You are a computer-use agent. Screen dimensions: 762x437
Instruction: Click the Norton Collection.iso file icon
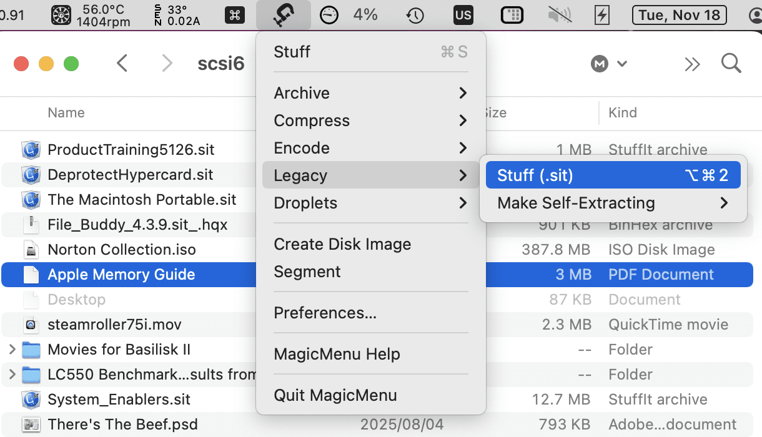tap(31, 250)
